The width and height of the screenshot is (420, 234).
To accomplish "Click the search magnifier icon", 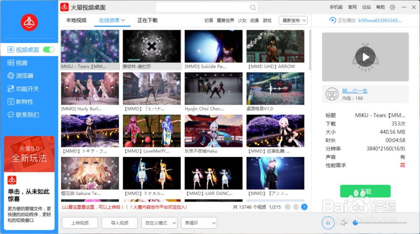I will pyautogui.click(x=252, y=8).
